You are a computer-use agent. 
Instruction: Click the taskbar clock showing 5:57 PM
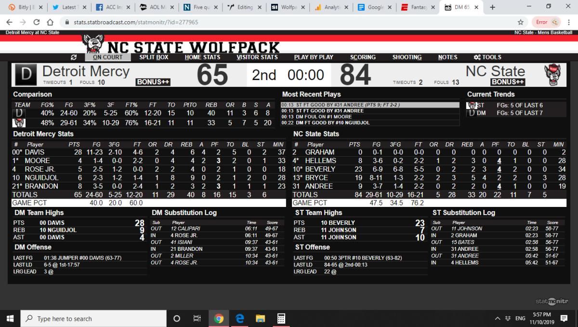(x=542, y=318)
